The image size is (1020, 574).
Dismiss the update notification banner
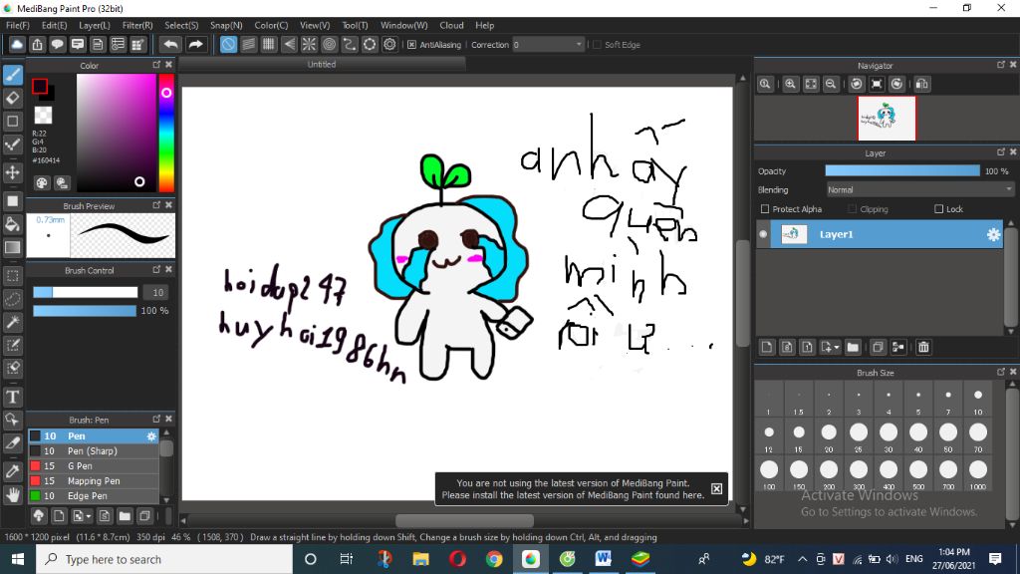point(716,488)
